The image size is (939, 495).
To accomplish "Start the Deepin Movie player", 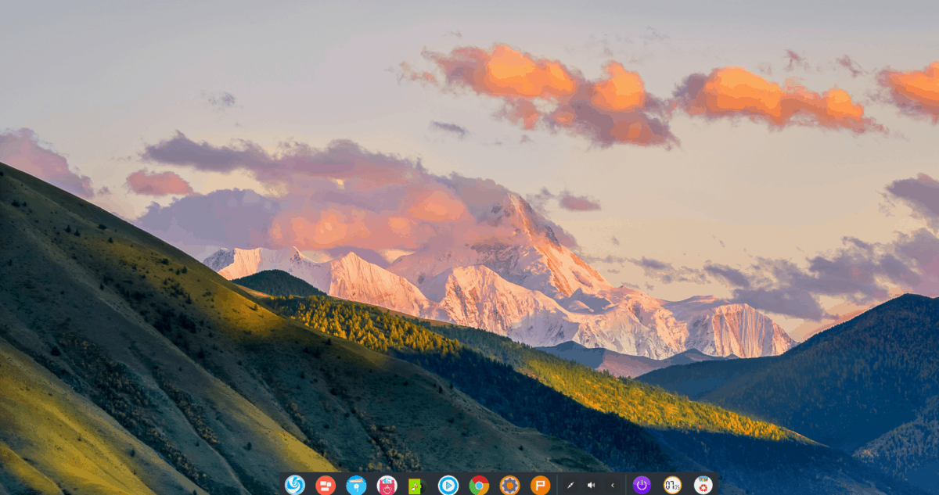I will click(447, 484).
